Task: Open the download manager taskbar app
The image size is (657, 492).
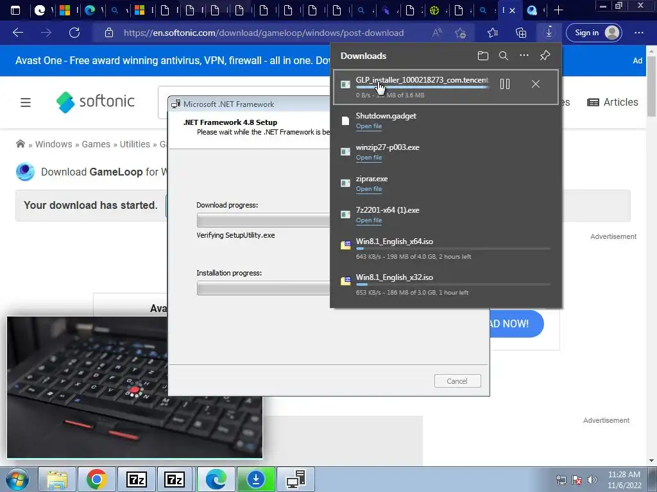Action: [256, 479]
